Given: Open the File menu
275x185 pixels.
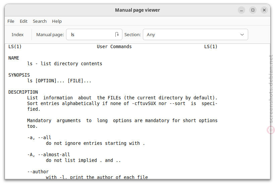Looking at the screenshot, I should (x=11, y=21).
